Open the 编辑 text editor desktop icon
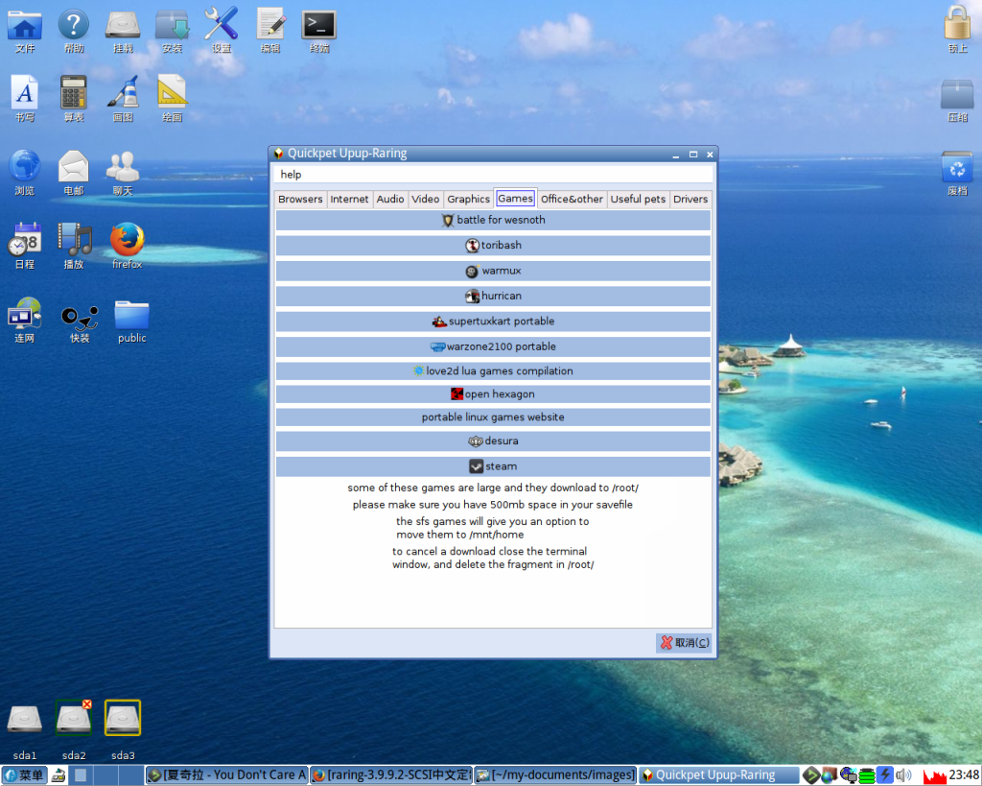 click(270, 25)
